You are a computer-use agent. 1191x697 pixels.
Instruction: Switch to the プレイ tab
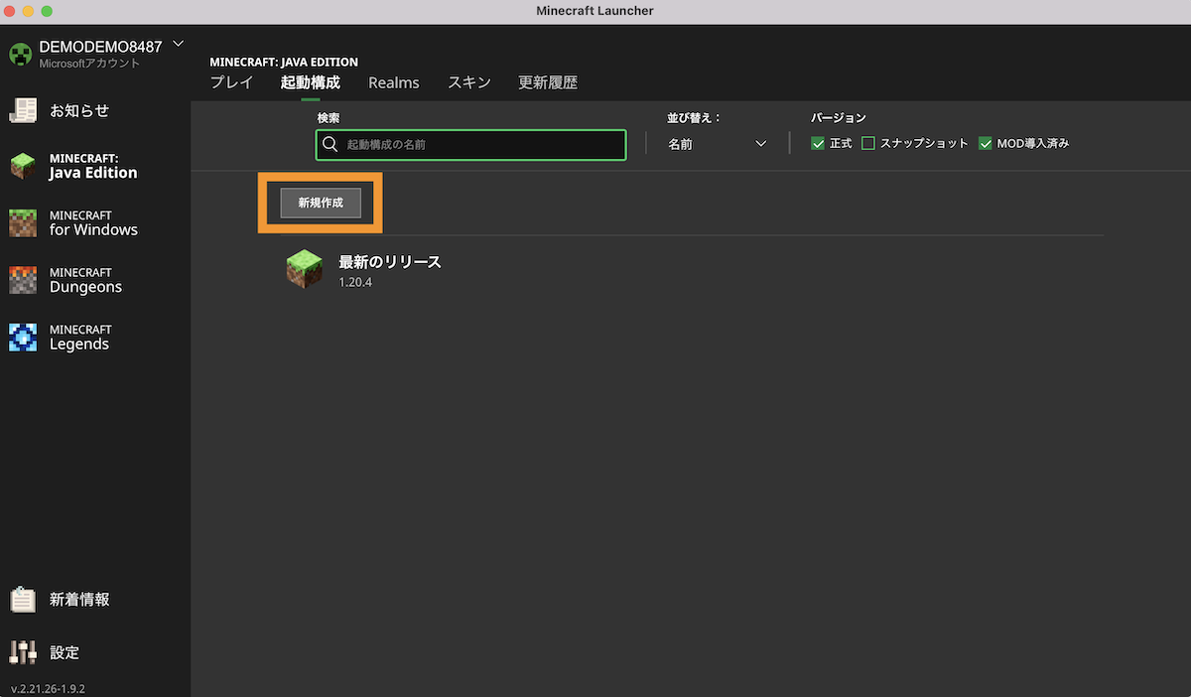tap(231, 82)
